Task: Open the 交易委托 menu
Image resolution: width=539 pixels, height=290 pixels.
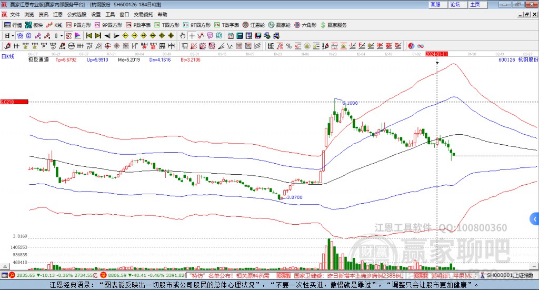Action: click(x=143, y=14)
